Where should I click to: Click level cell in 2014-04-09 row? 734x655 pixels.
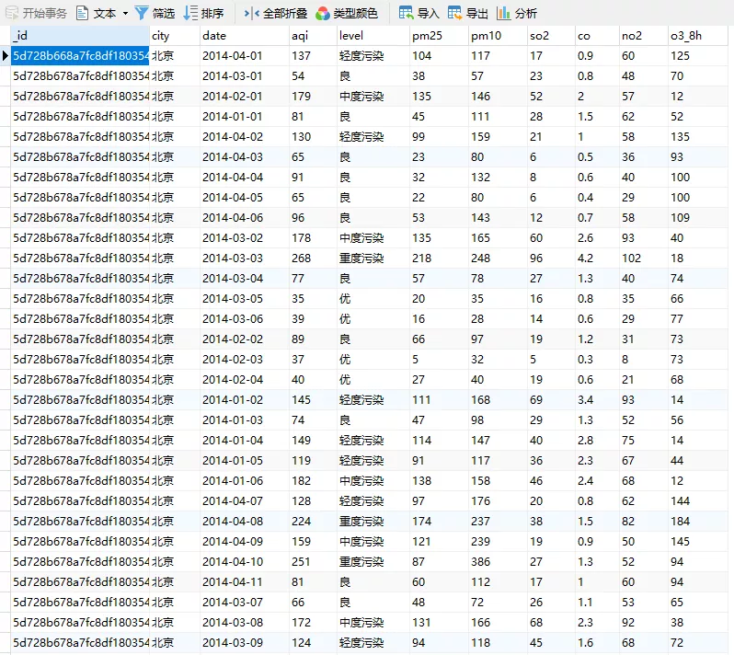point(373,541)
